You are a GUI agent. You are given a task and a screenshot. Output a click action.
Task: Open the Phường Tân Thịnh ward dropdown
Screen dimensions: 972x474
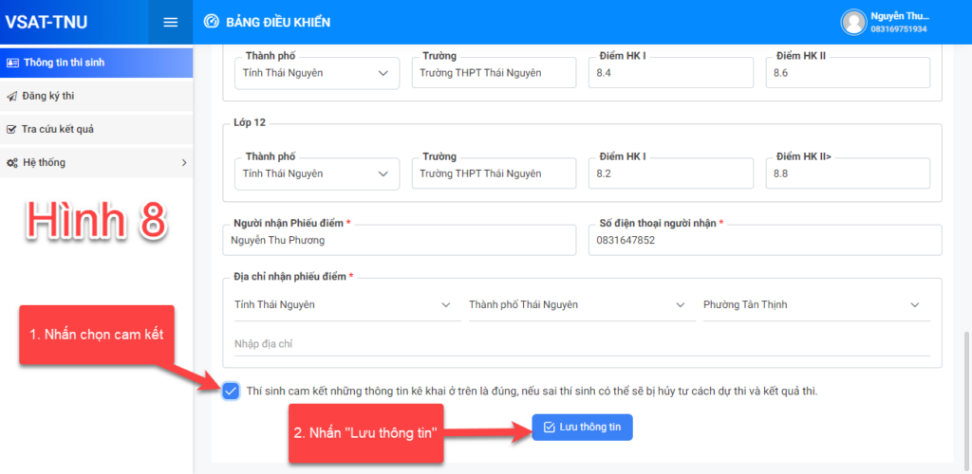811,304
